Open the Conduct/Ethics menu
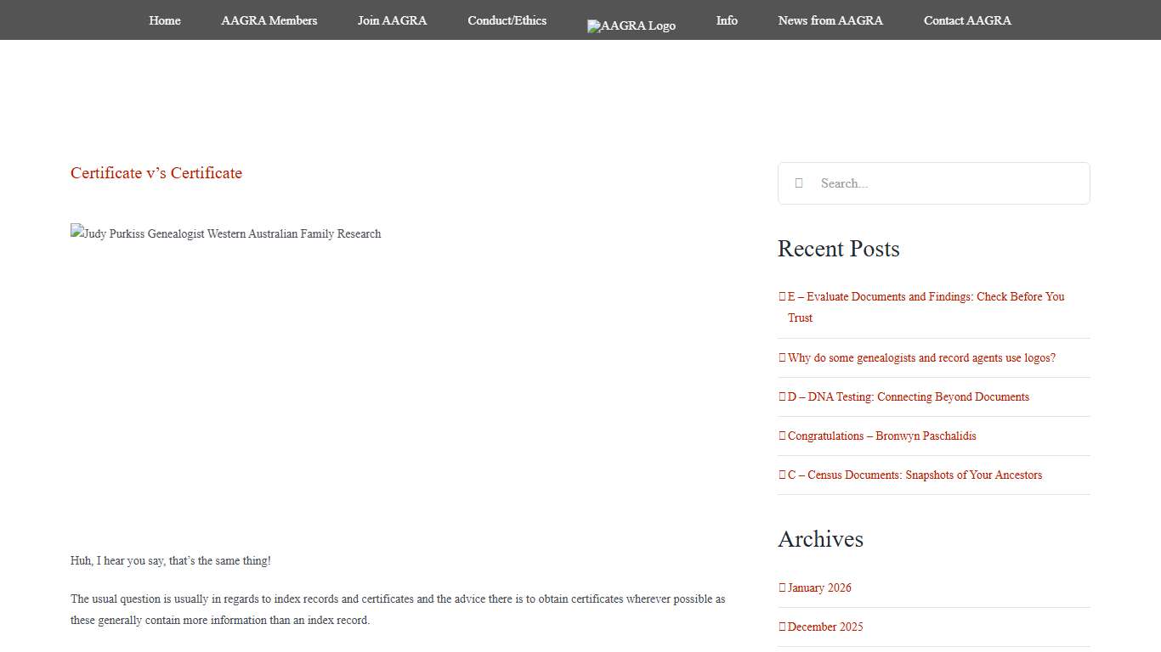Image resolution: width=1161 pixels, height=652 pixels. 507,20
